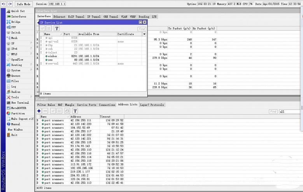This screenshot has width=303, height=192.
Task: Toggle the Safe Mode button
Action: [24, 4]
